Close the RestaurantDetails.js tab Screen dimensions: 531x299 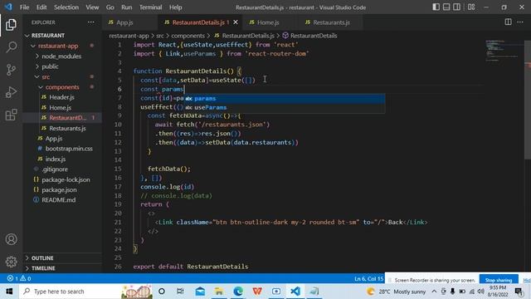click(x=236, y=22)
